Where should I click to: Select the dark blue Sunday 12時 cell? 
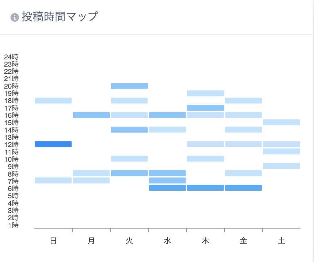pos(53,144)
